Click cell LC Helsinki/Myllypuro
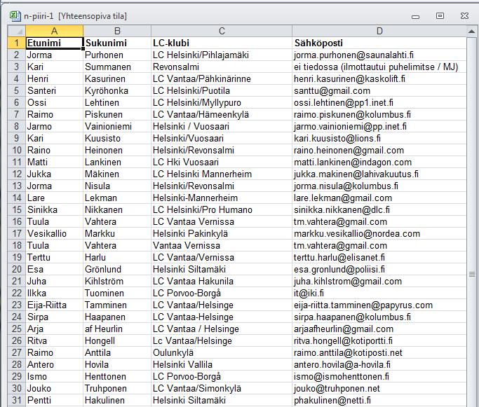 pyautogui.click(x=222, y=102)
